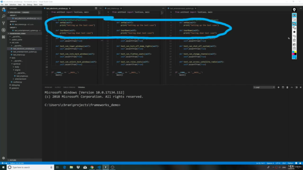Switch to the Debug Console panel tab
303x170 pixels.
coord(69,87)
